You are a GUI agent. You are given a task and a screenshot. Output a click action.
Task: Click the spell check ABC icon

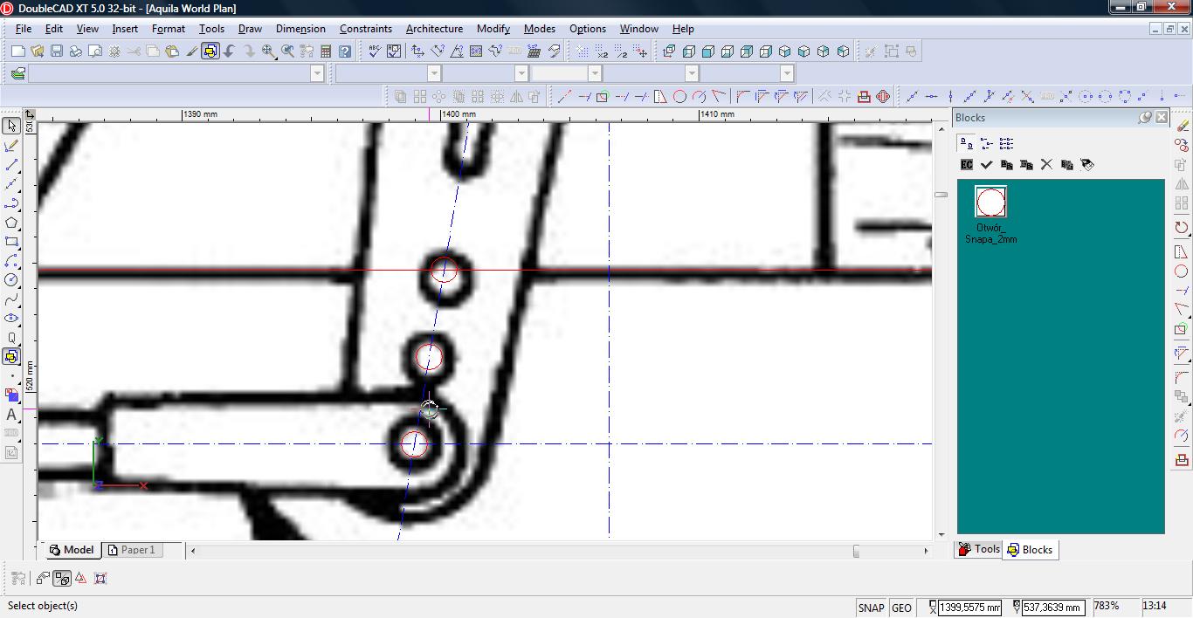pos(374,51)
